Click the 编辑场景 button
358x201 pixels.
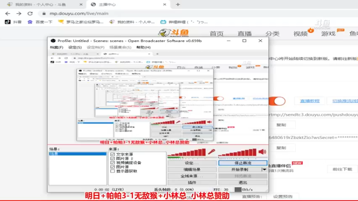pos(192,170)
